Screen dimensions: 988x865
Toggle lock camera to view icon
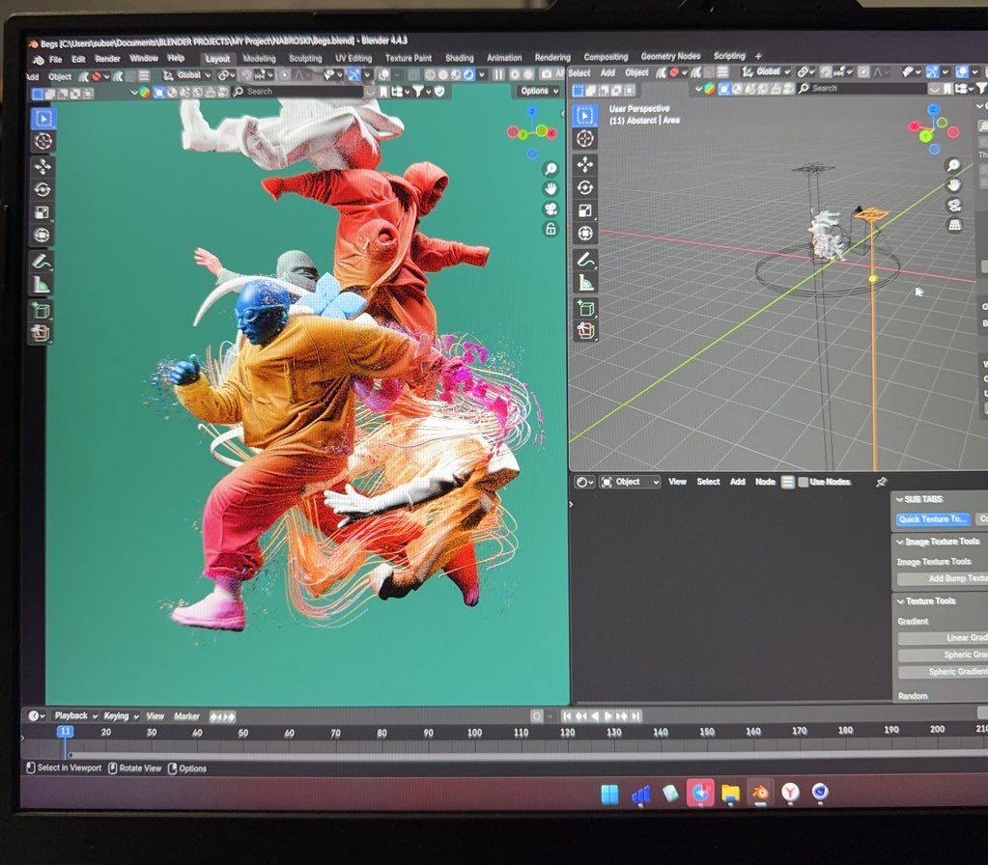pyautogui.click(x=550, y=229)
